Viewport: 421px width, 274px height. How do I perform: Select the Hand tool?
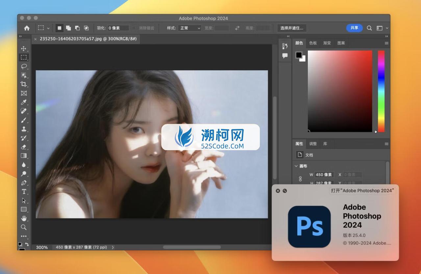24,218
